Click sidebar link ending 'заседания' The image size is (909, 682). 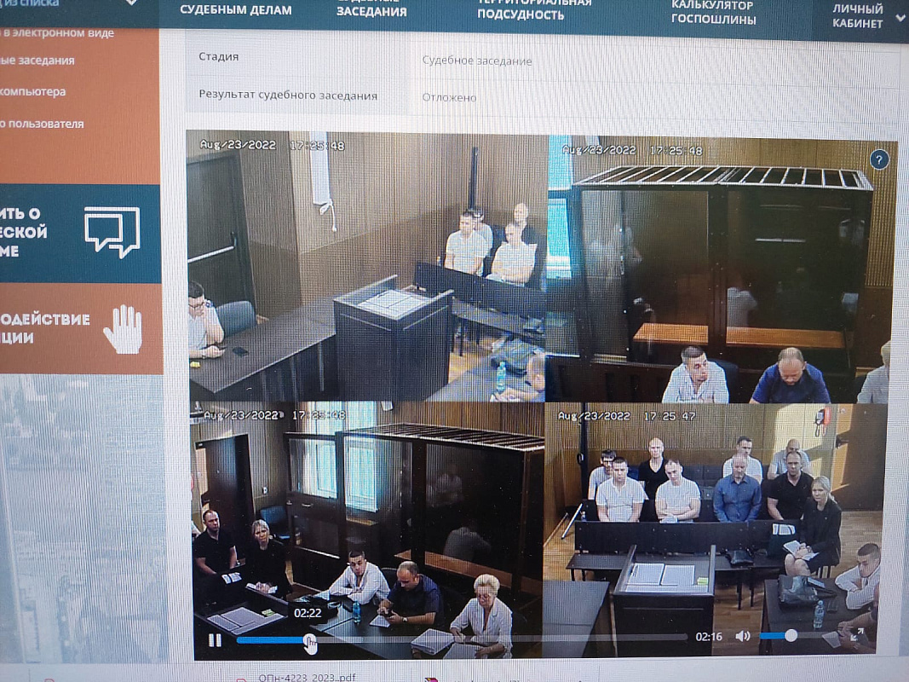(37, 61)
